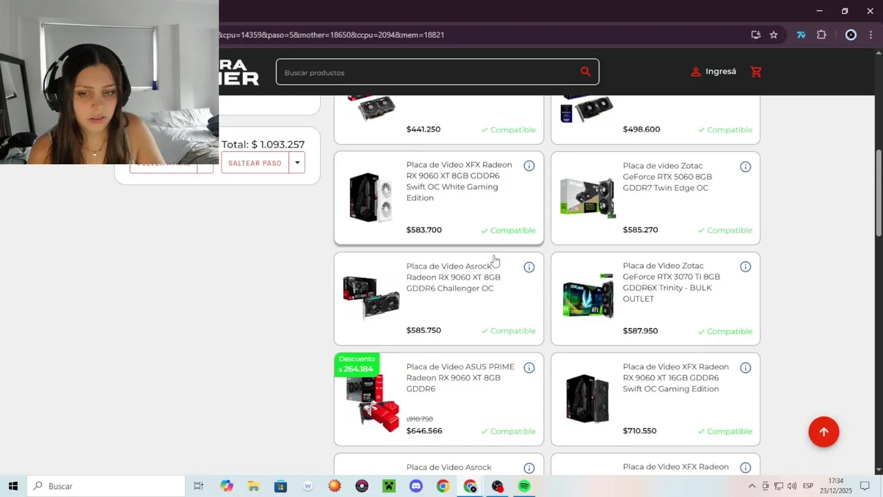Click the Asrock RX 9060 XT Challenger OC title
The height and width of the screenshot is (497, 883).
(x=453, y=277)
